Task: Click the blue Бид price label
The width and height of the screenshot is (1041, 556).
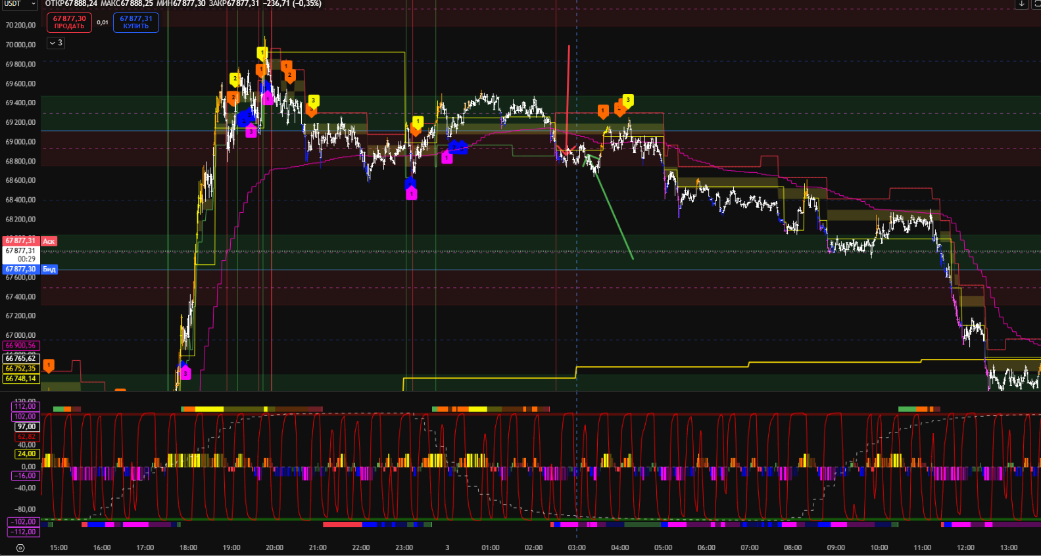Action: pos(49,269)
